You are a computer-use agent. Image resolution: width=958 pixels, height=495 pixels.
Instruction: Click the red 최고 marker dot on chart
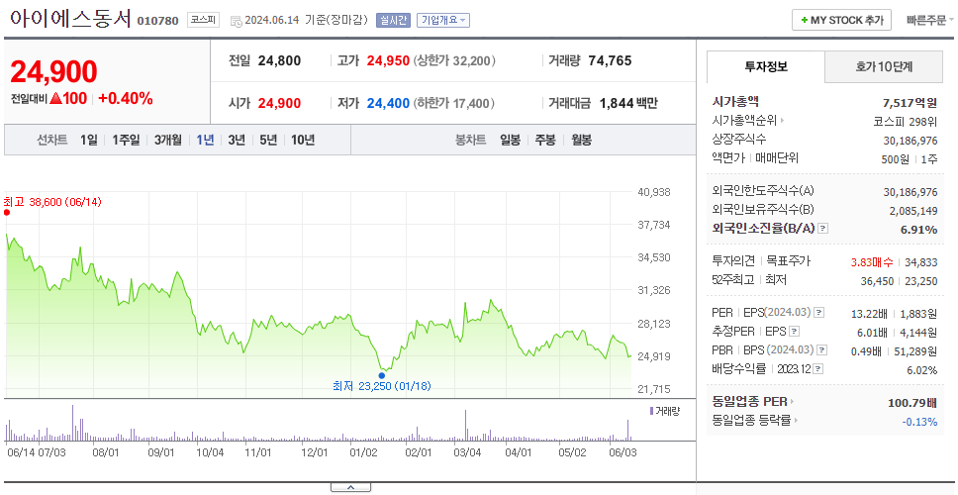(7, 213)
